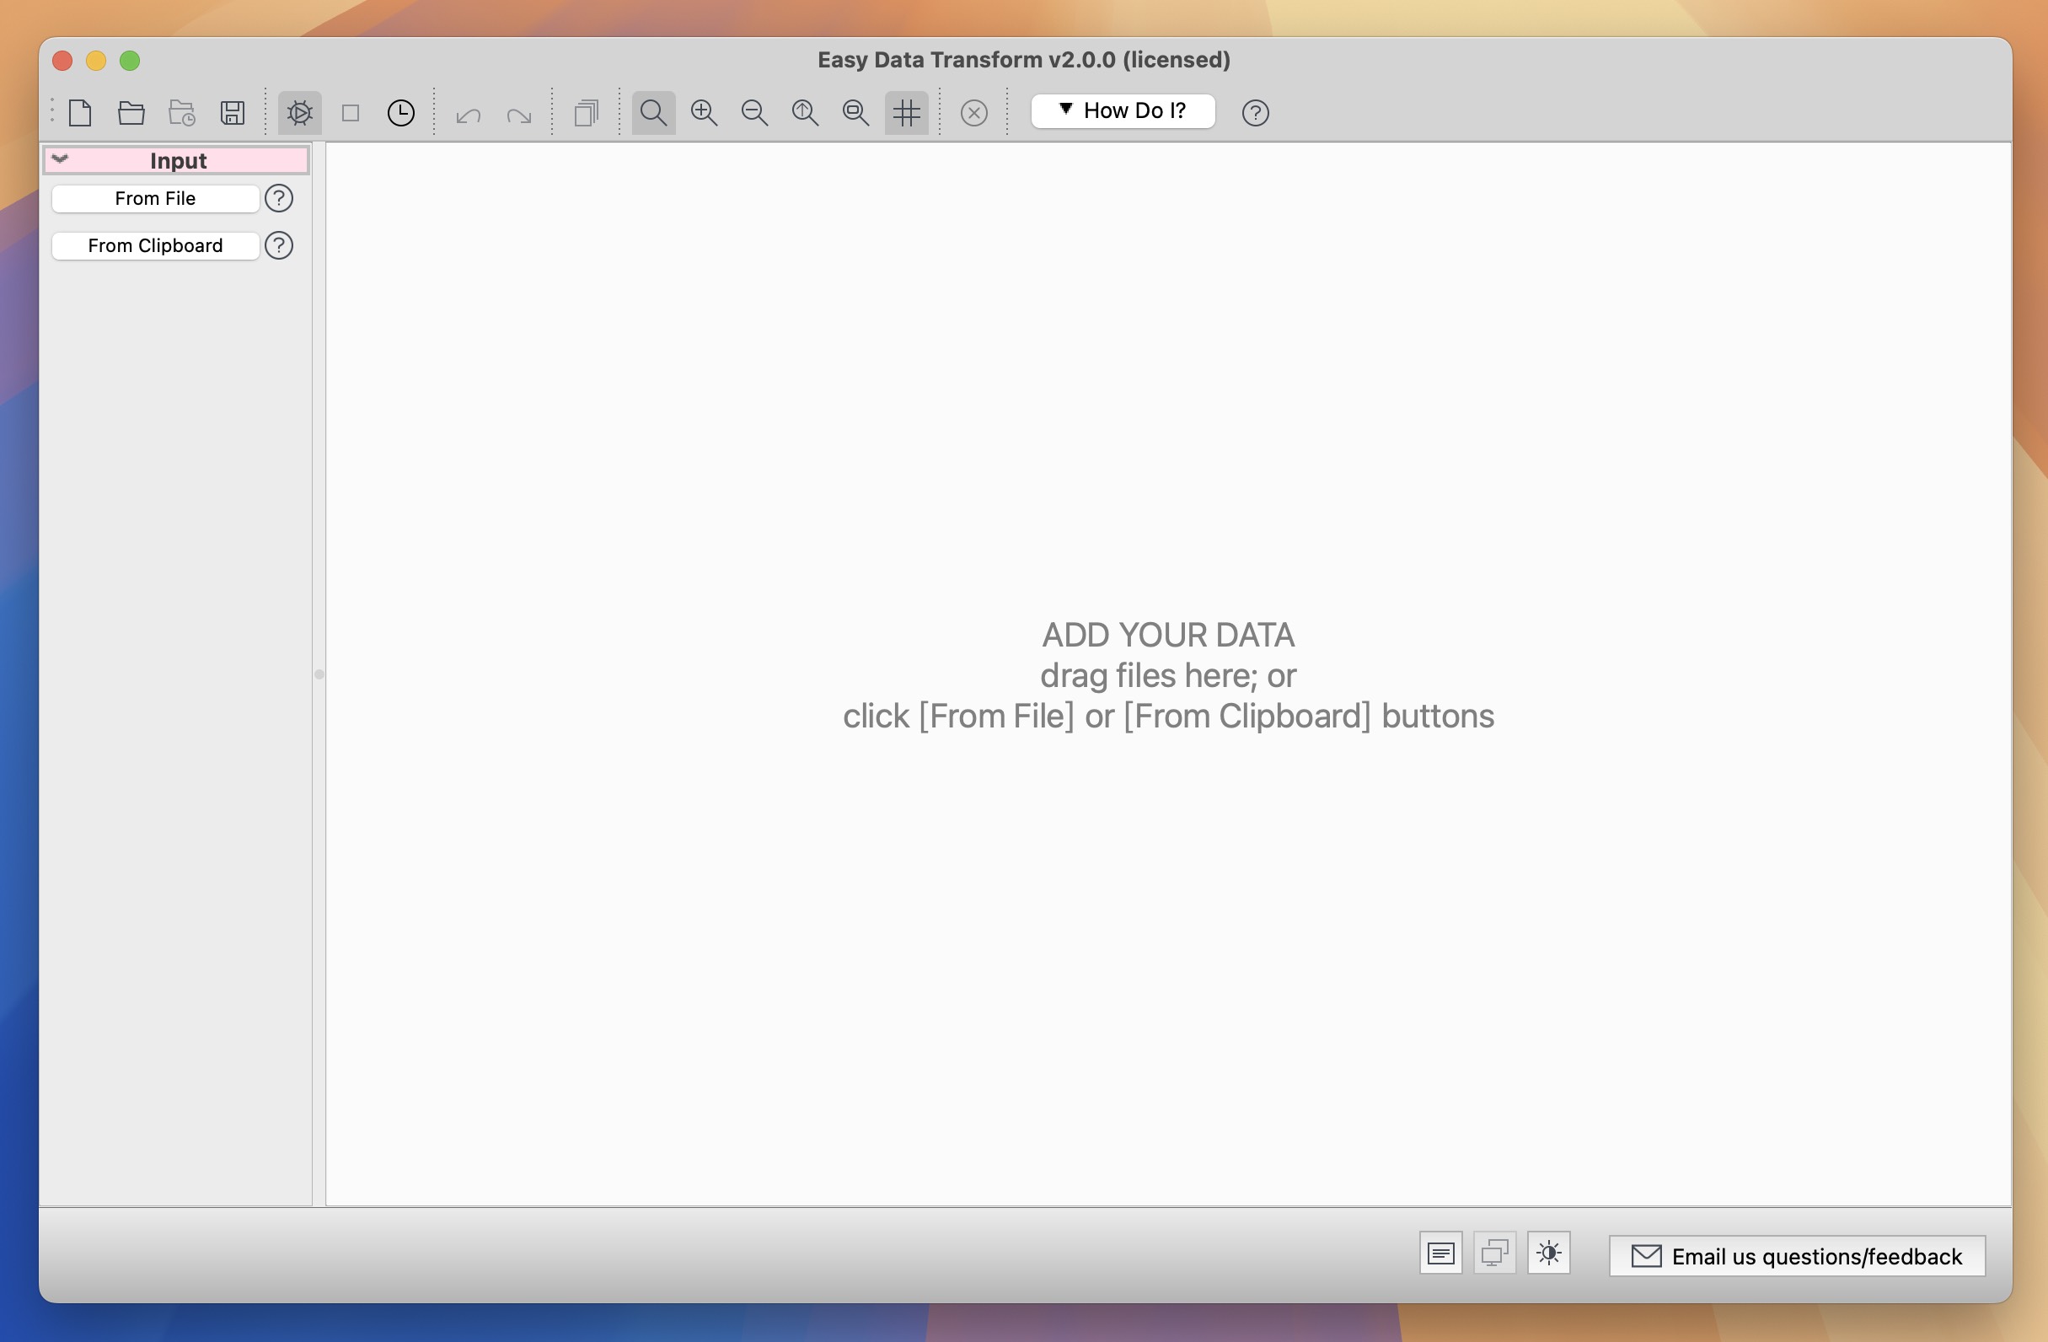The height and width of the screenshot is (1342, 2048).
Task: Click the magnifier with up arrow icon
Action: (x=806, y=113)
